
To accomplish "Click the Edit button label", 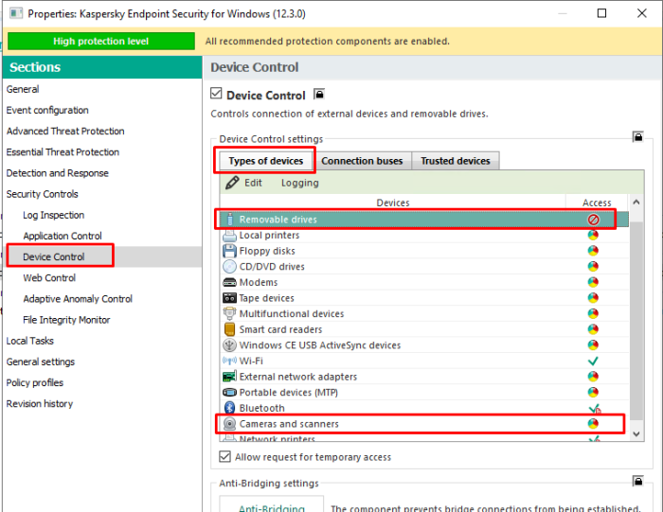I will 253,183.
